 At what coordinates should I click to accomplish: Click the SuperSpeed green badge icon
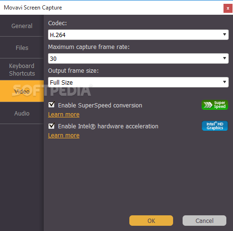[x=215, y=105]
